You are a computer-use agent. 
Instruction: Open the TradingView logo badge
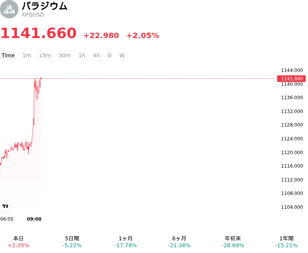coord(5,206)
